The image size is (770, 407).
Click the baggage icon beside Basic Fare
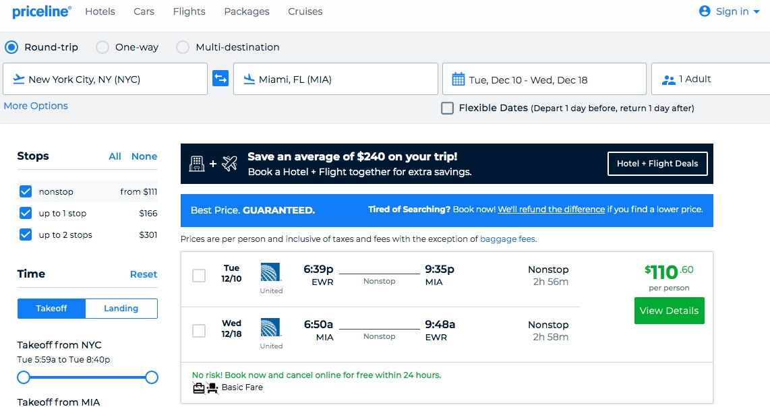pyautogui.click(x=199, y=387)
